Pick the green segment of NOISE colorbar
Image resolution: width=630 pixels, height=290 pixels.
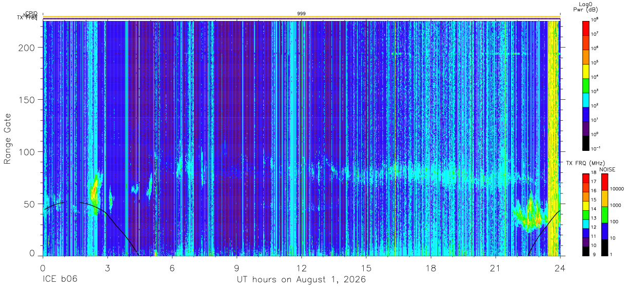point(604,215)
